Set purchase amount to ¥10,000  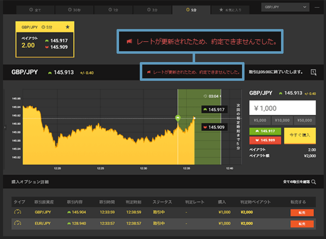tap(282, 120)
